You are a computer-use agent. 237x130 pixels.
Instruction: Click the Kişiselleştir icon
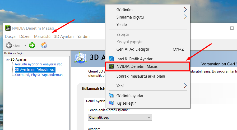[111, 103]
